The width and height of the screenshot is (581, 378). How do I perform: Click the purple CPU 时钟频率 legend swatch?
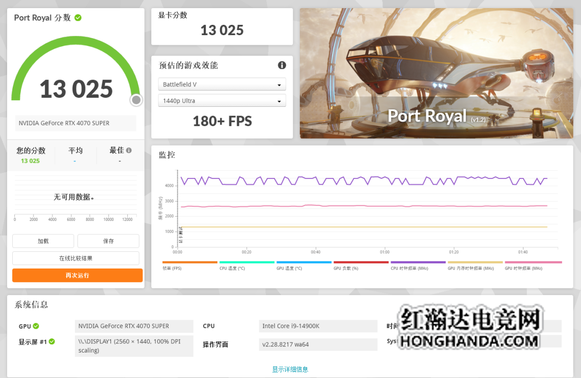[x=418, y=263]
